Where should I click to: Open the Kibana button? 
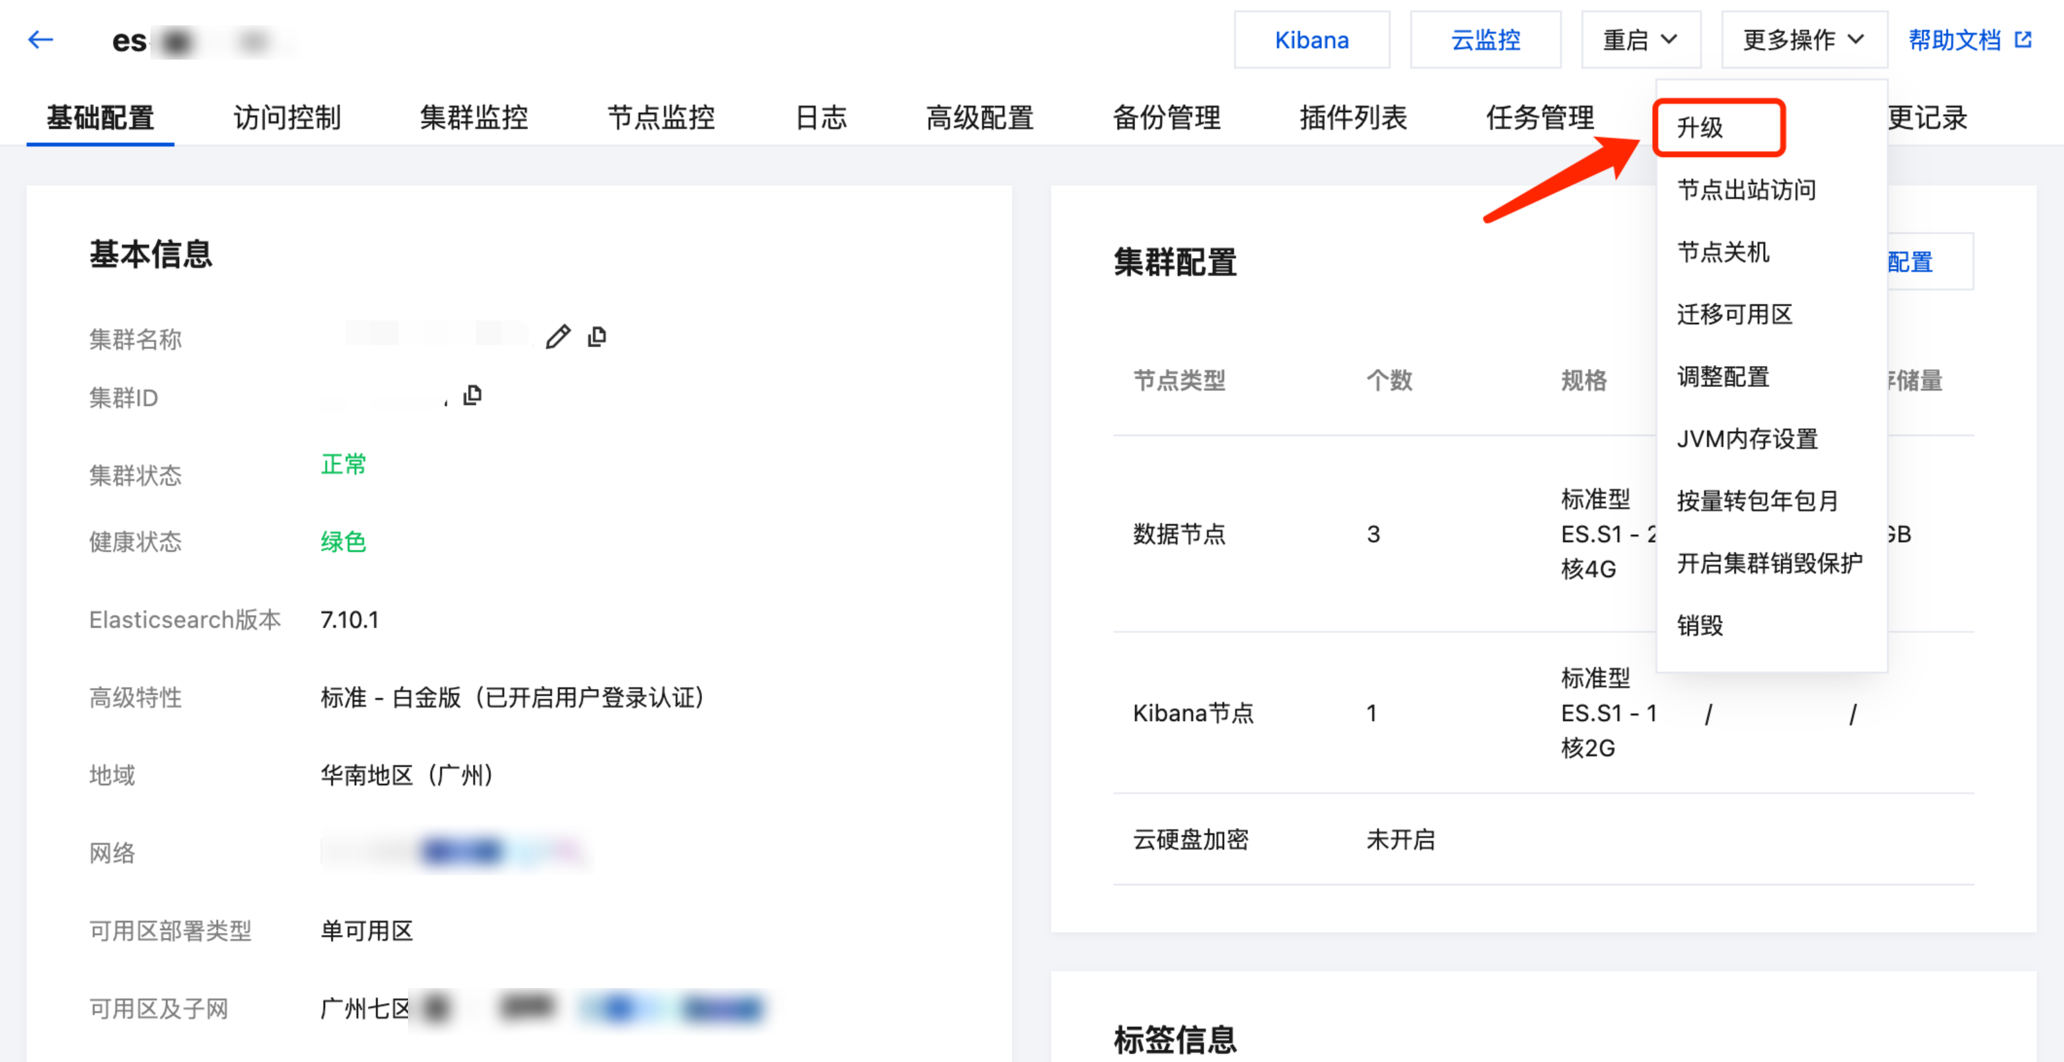click(x=1311, y=40)
